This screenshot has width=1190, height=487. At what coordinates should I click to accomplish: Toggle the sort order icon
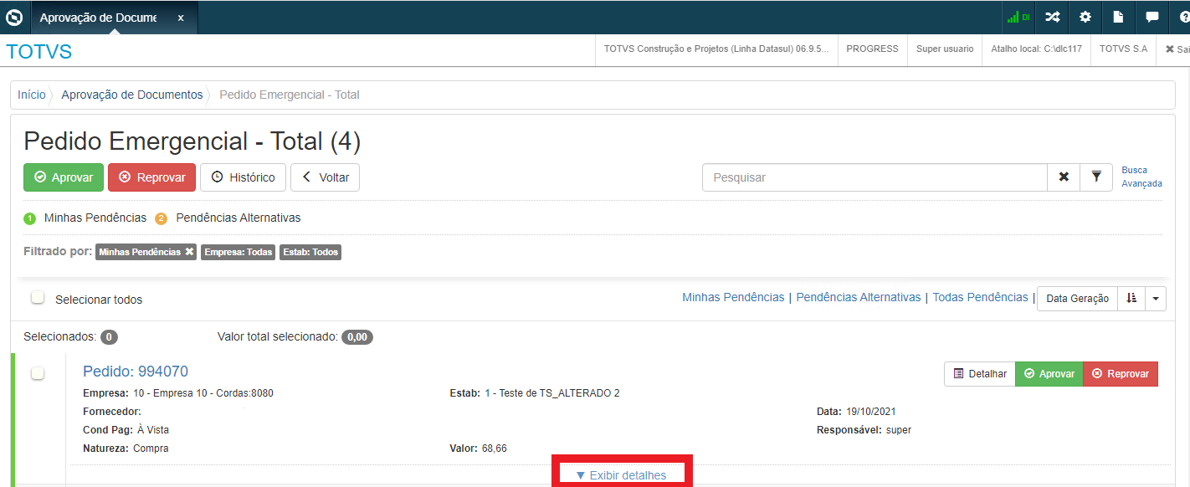click(1131, 299)
